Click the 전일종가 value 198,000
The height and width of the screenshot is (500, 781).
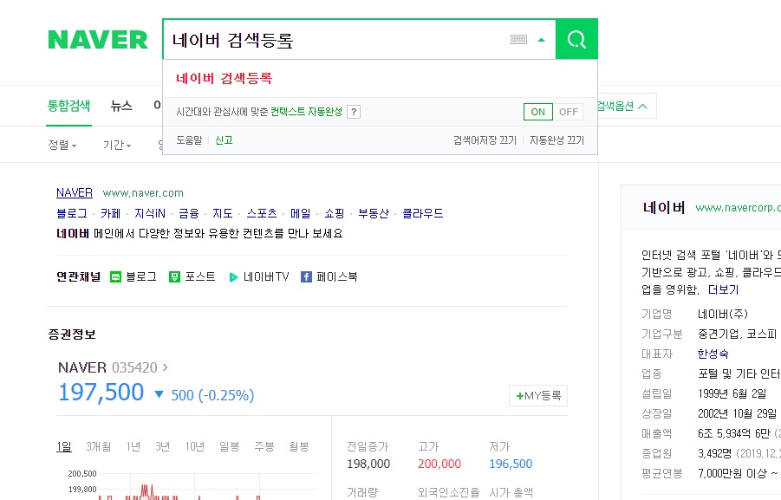tap(368, 464)
